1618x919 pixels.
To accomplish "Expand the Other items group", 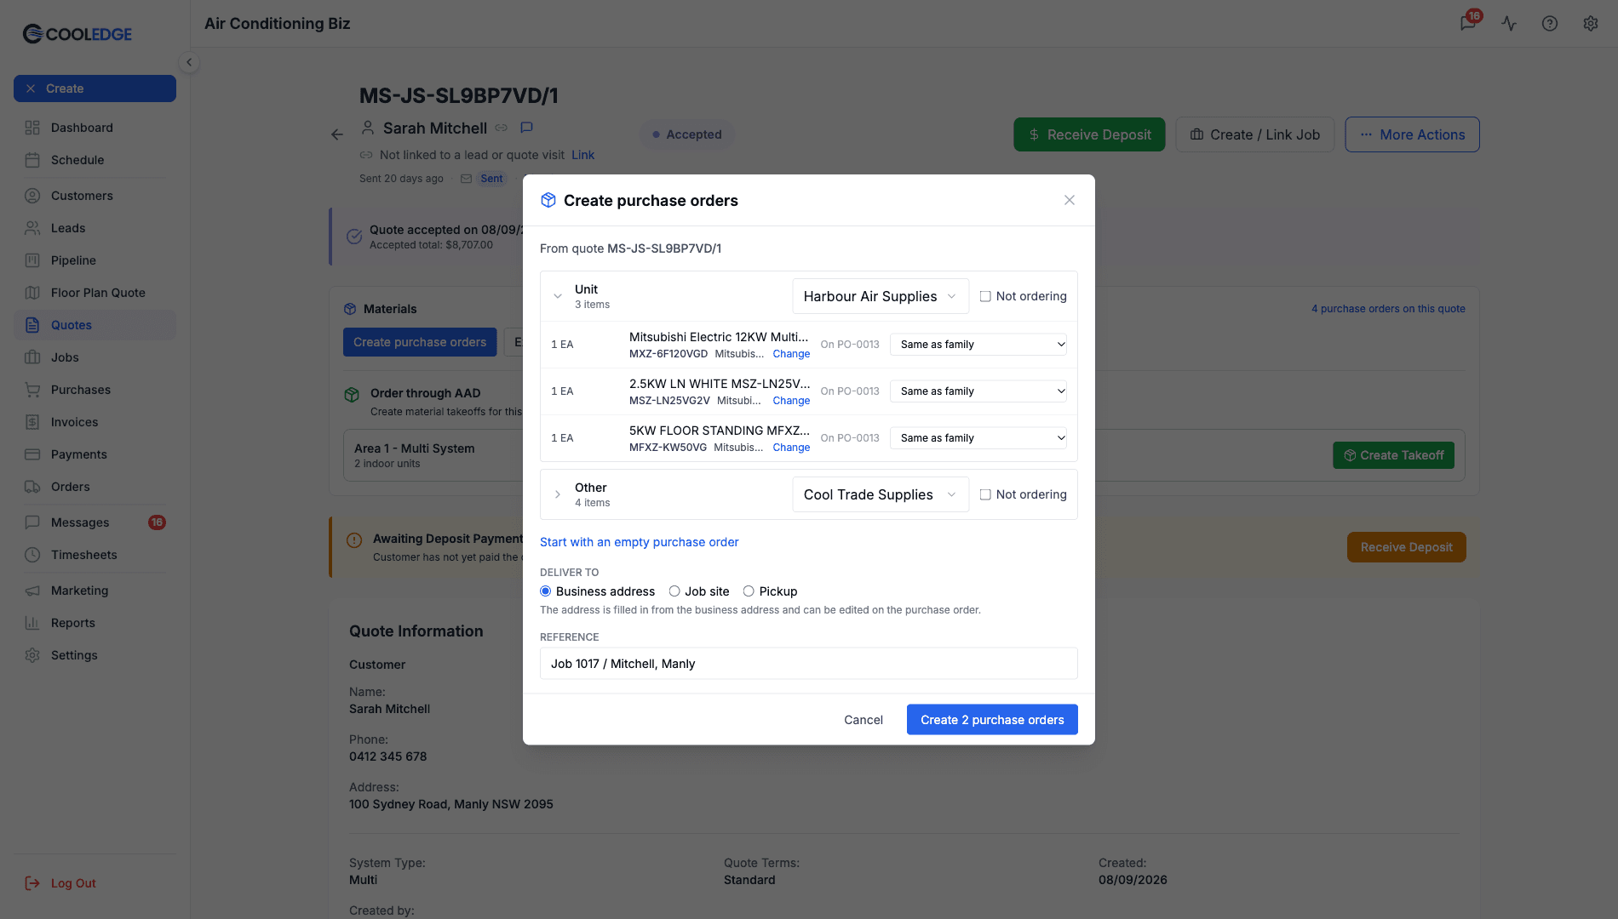I will tap(558, 494).
